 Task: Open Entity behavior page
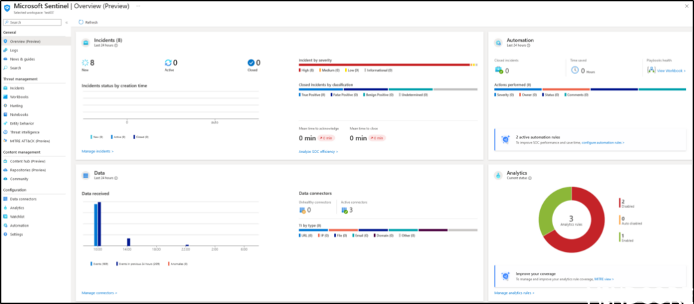[22, 123]
